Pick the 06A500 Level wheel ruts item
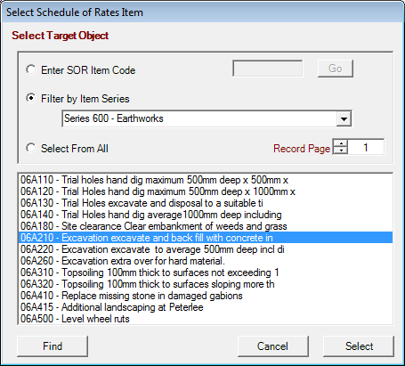The height and width of the screenshot is (366, 405). [206, 319]
